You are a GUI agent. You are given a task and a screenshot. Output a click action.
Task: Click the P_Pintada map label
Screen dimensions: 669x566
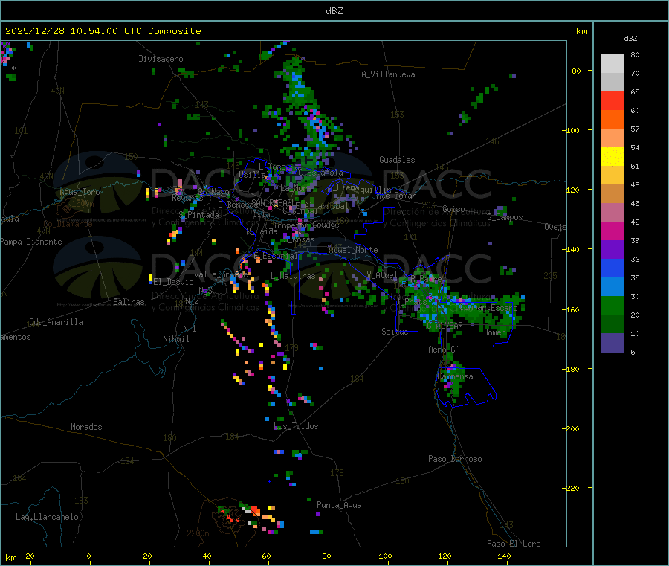point(198,215)
